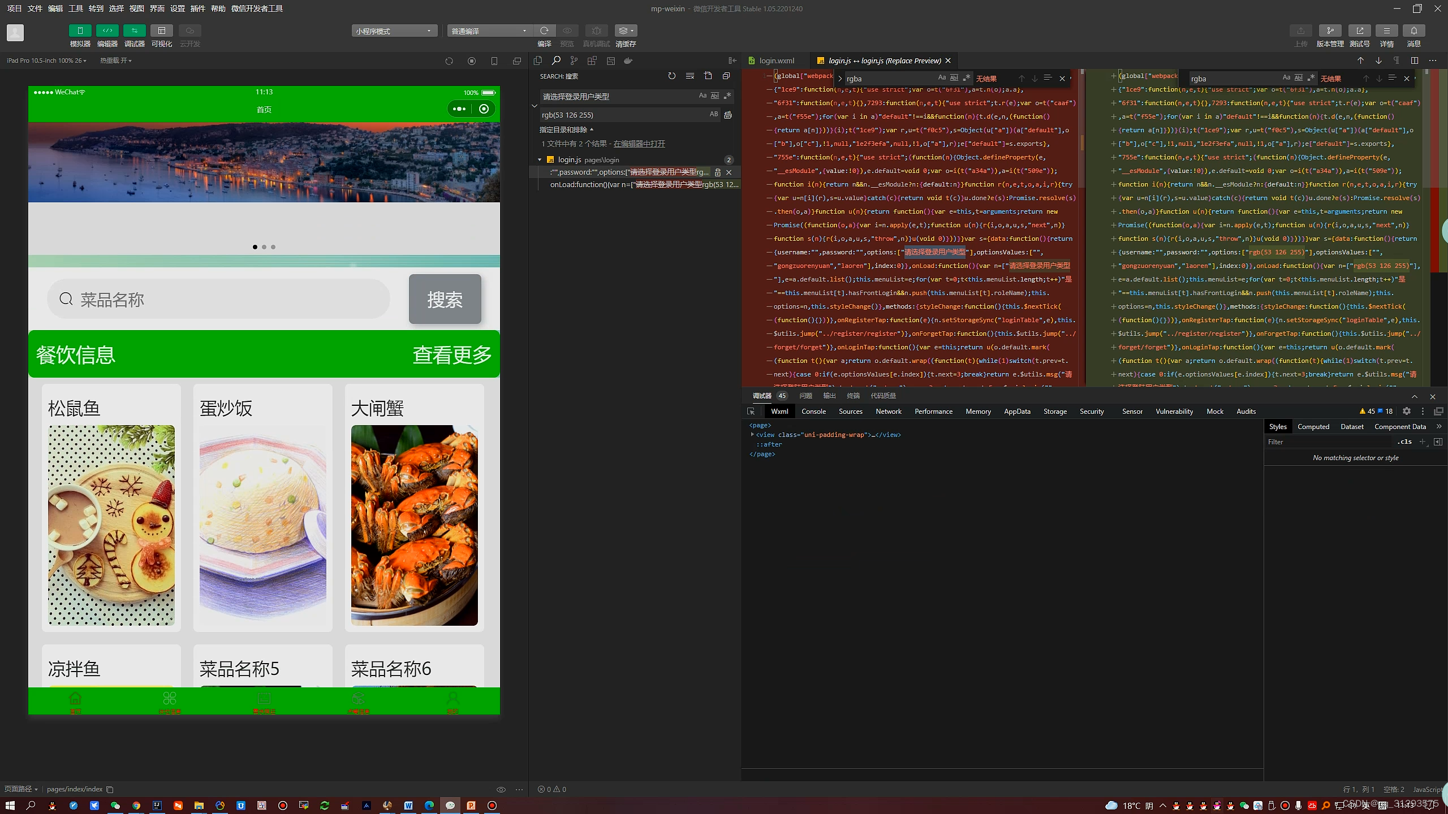Switch to the Console tab
This screenshot has height=814, width=1448.
813,412
